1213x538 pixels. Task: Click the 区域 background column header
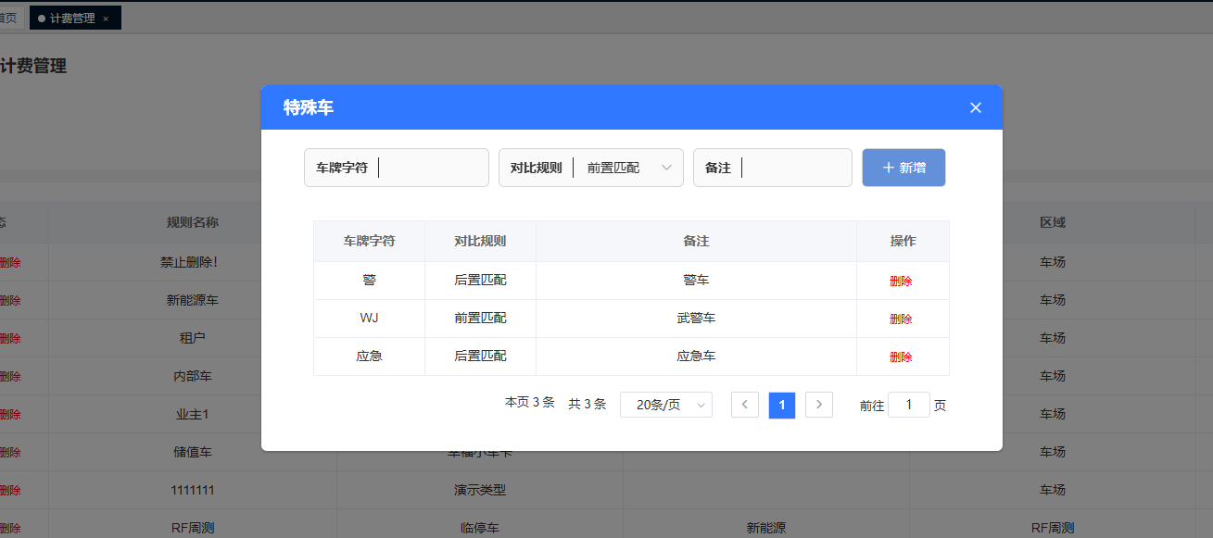coord(1053,222)
